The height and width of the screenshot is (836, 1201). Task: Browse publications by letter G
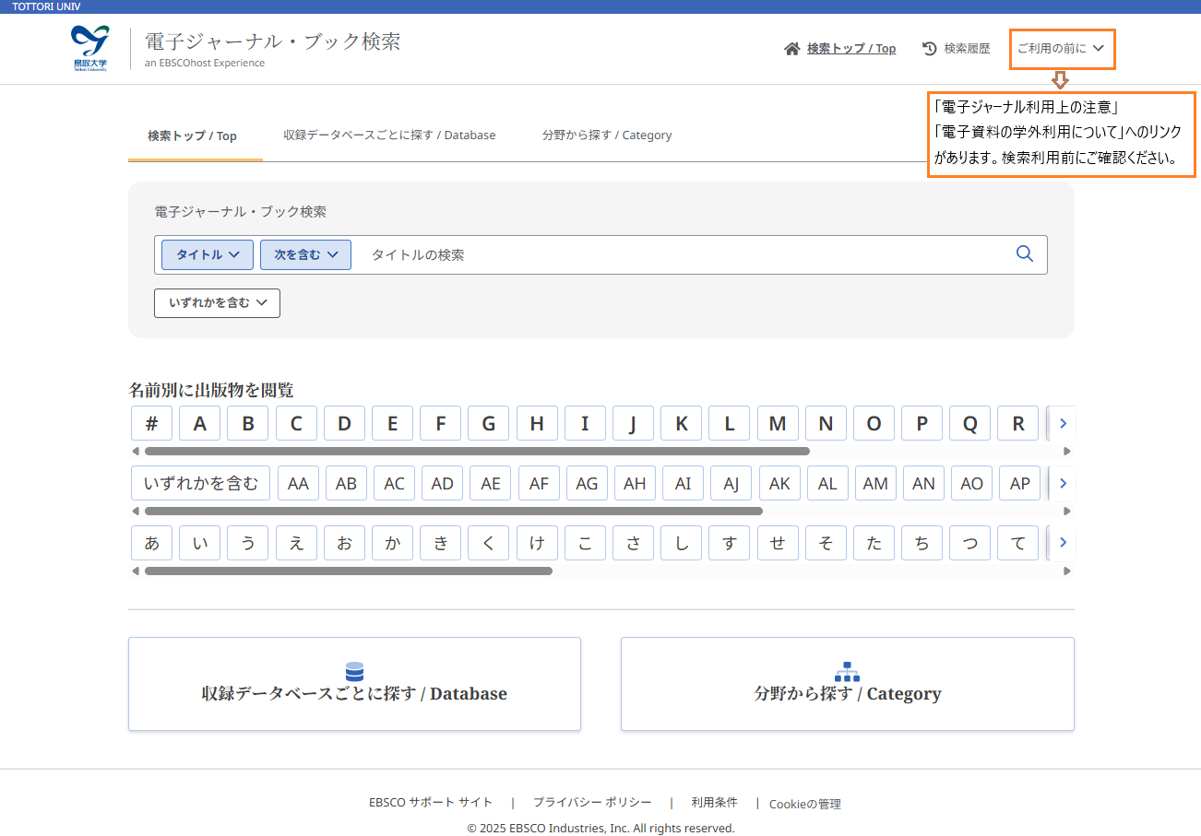click(x=489, y=423)
